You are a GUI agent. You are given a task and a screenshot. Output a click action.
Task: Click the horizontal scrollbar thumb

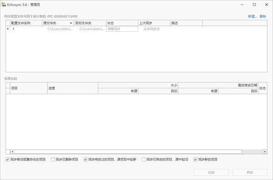[128, 152]
